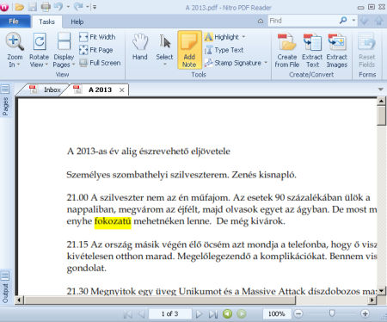Click Create from File
Image resolution: width=387 pixels, height=322 pixels.
pos(287,51)
